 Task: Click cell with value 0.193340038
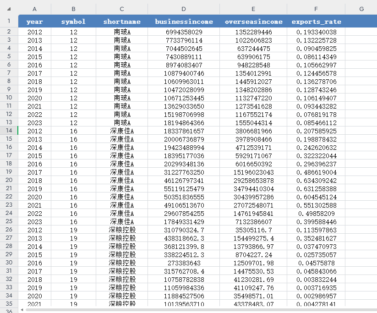[x=316, y=32]
